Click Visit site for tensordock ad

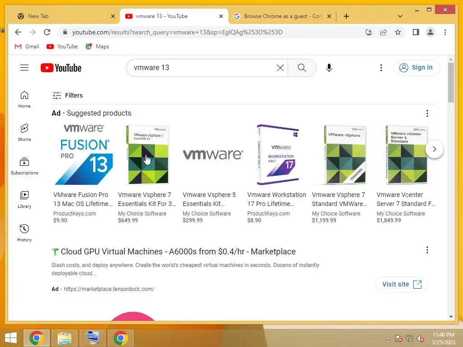[401, 285]
